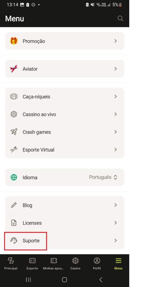Tap the Licenses menu entry
The image size is (147, 287).
(65, 223)
